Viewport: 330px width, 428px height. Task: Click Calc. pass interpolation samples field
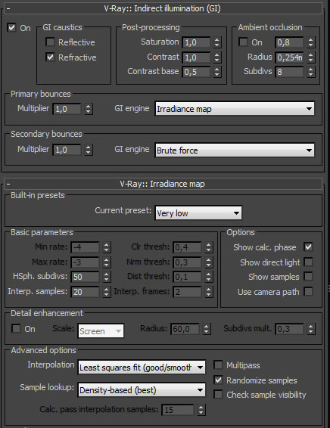(178, 409)
